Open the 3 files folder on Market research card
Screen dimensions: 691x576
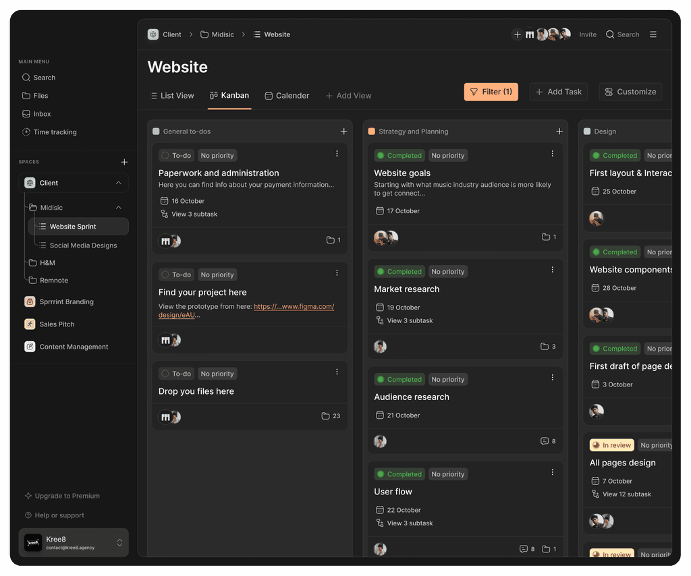tap(548, 347)
